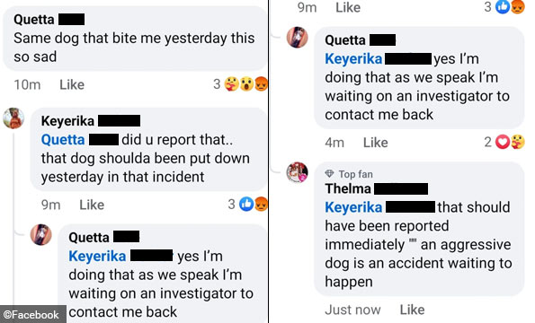The height and width of the screenshot is (323, 535).
Task: Click the 10m timestamp under first comment
Action: point(27,84)
